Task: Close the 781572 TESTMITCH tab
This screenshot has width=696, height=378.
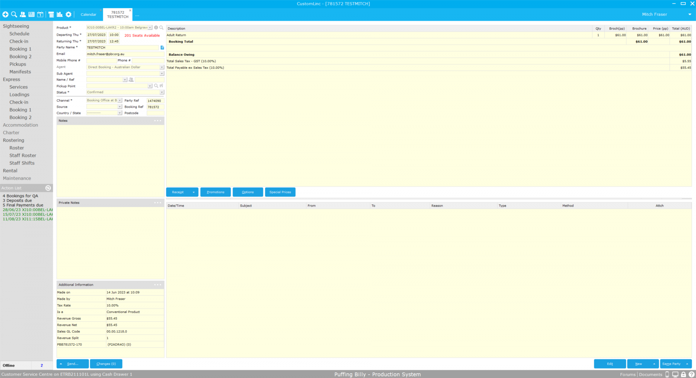Action: click(x=130, y=10)
